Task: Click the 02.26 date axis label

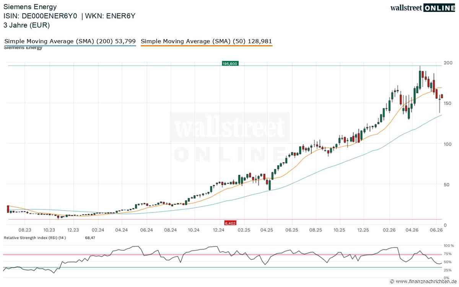Action: coord(389,230)
